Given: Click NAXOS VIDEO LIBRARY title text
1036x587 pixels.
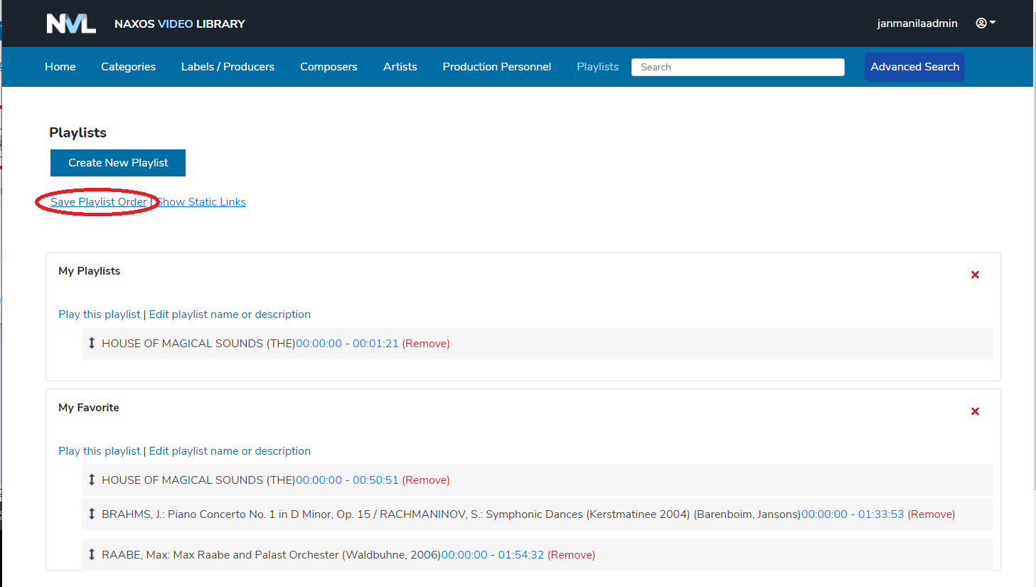Looking at the screenshot, I should pyautogui.click(x=179, y=23).
